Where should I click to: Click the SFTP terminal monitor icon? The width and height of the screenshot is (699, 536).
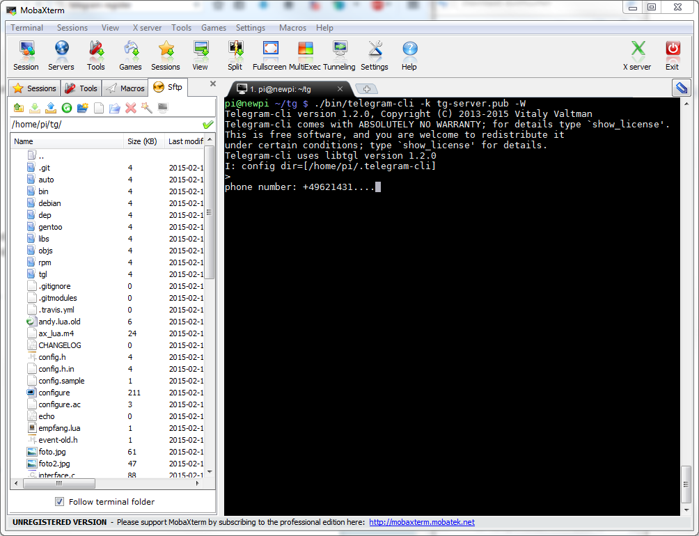pos(163,108)
